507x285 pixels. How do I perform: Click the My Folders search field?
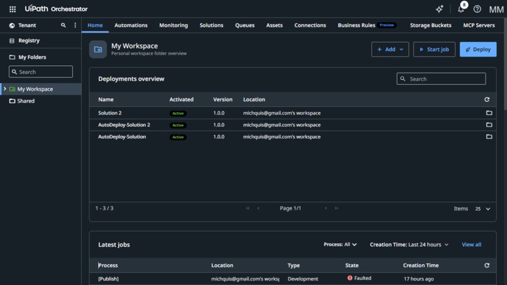pos(41,72)
